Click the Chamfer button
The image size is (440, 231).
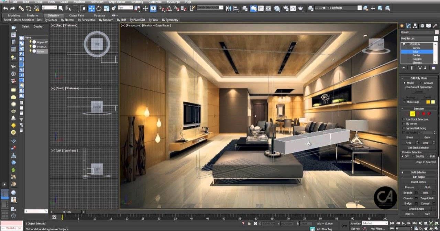[x=408, y=198]
